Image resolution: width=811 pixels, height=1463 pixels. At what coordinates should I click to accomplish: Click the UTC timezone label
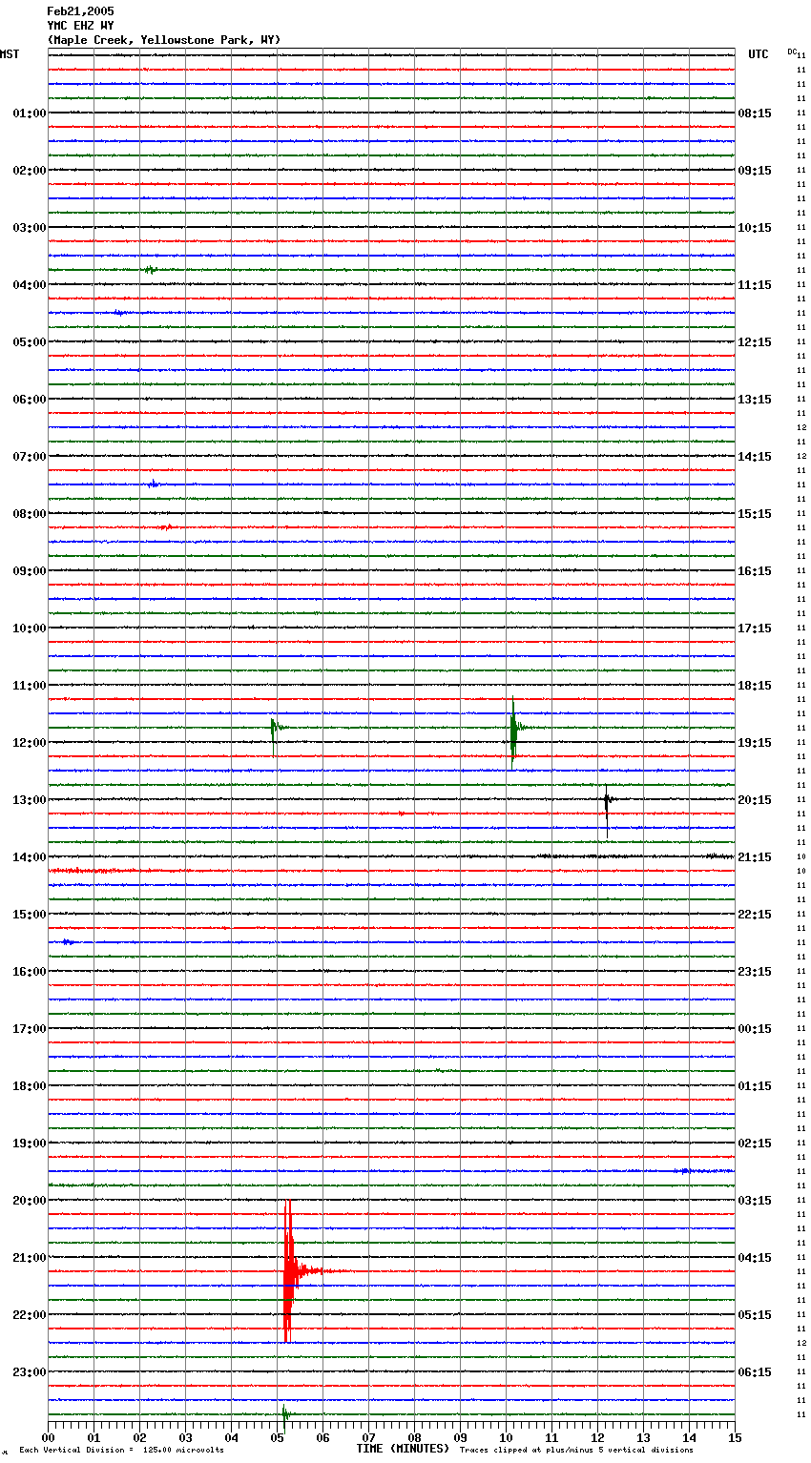click(x=758, y=54)
